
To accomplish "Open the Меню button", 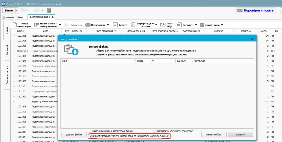I will pos(9,11).
